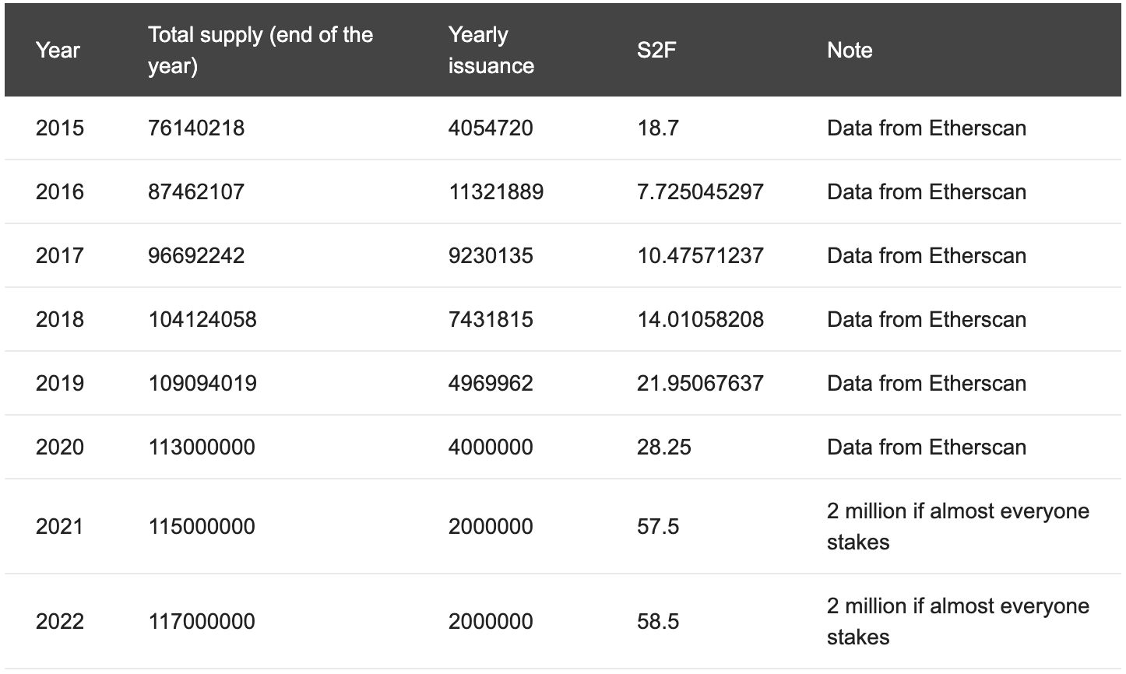Click the Note column header
Screen dimensions: 1126x674
point(850,51)
